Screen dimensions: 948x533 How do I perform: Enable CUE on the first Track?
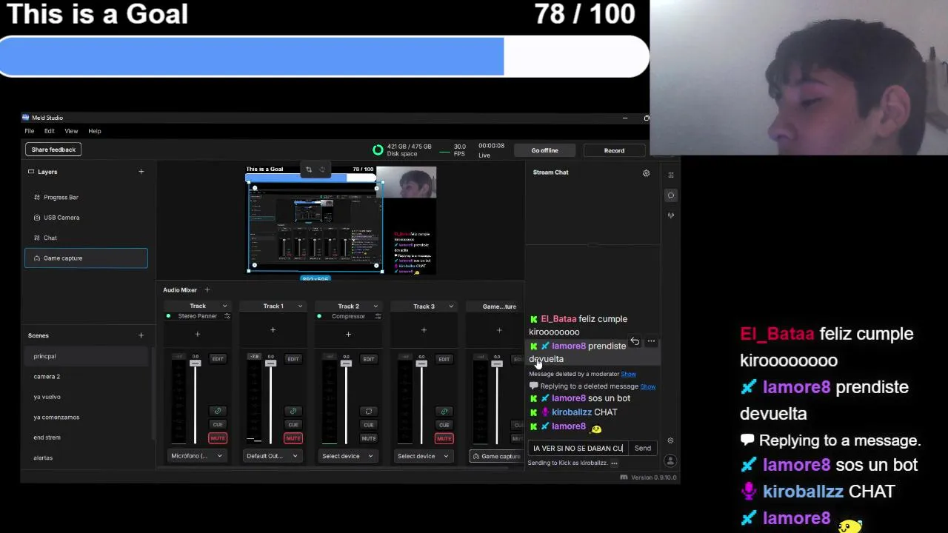pyautogui.click(x=218, y=425)
